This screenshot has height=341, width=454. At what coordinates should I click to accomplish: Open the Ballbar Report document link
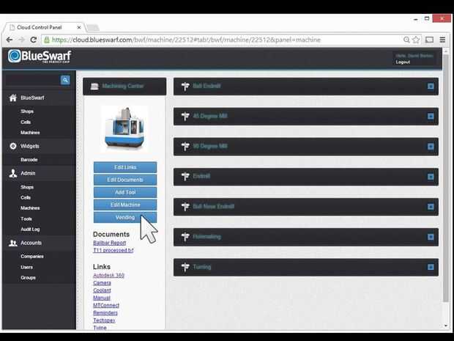(x=109, y=243)
